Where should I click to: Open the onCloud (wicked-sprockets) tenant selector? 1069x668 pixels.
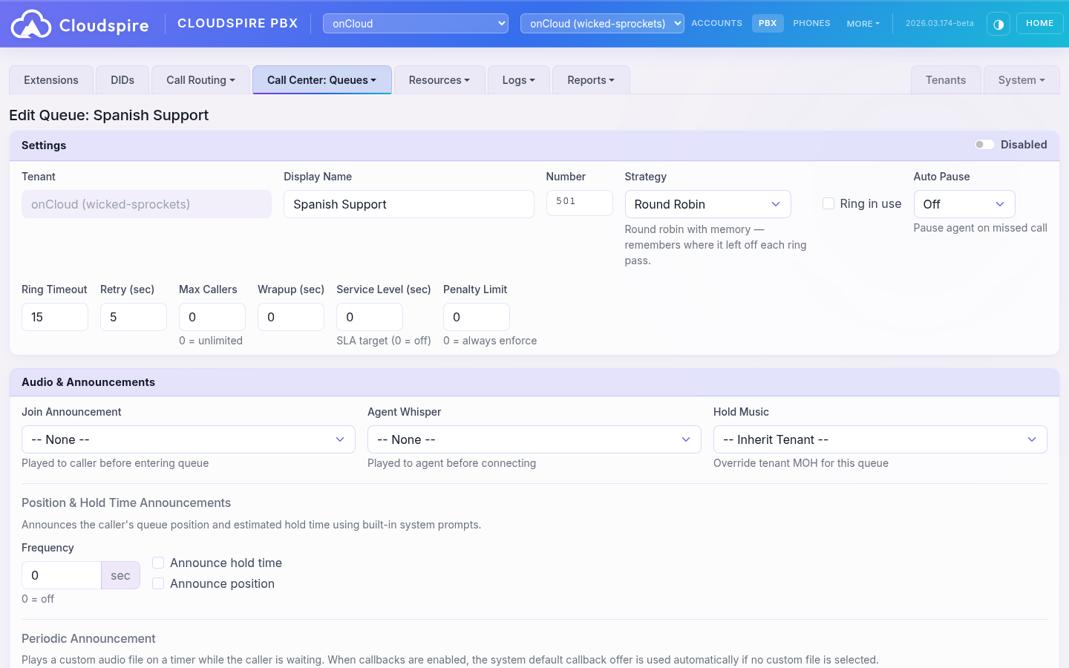click(x=601, y=23)
